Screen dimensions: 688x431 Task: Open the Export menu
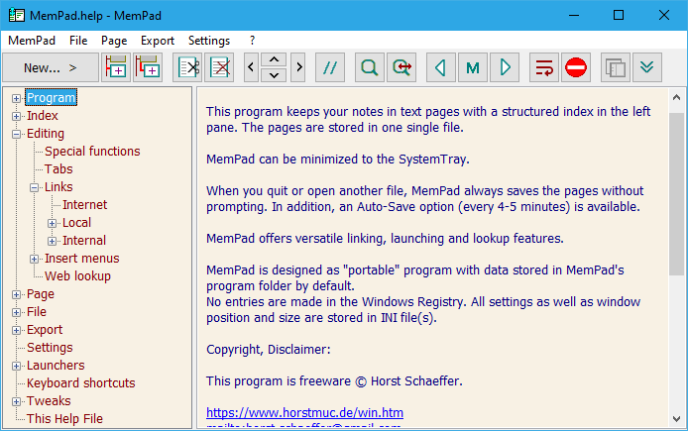click(158, 41)
